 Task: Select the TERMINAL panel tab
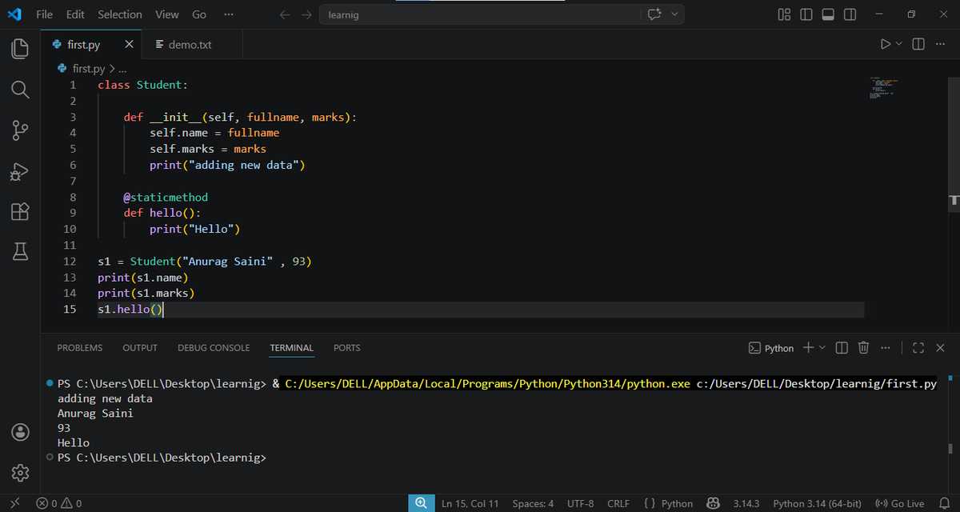tap(291, 348)
